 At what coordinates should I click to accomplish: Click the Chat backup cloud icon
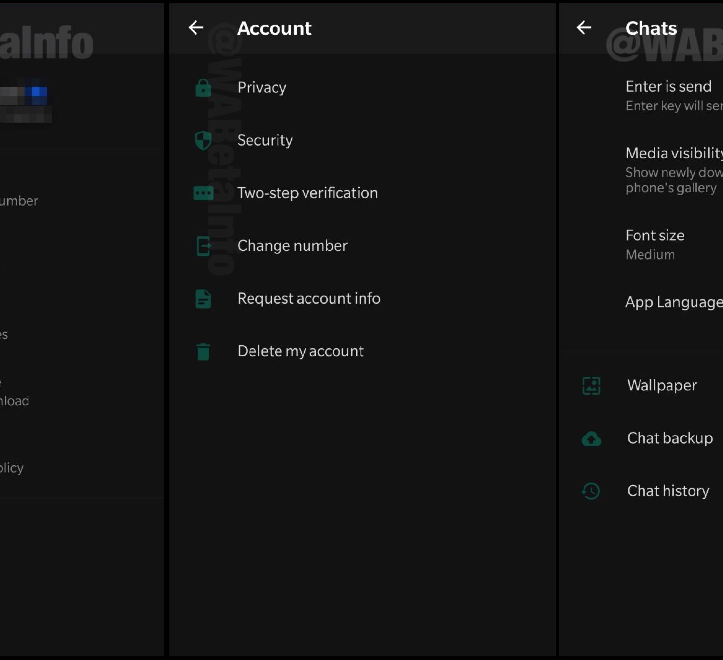point(591,438)
